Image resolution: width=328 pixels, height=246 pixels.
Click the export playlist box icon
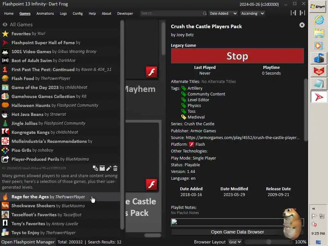(102, 168)
